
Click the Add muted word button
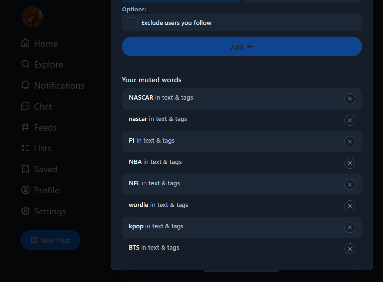(242, 47)
